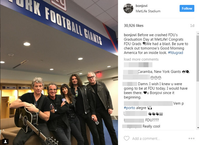Click the comments scrollbar up arrow

tap(198, 33)
